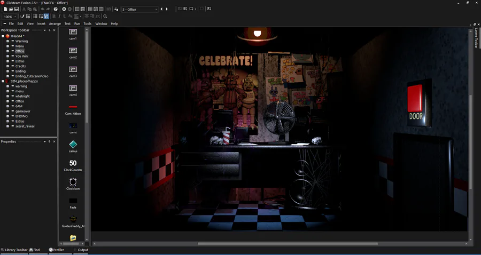Select the cam3 object in the object list
The width and height of the screenshot is (481, 255).
(73, 71)
